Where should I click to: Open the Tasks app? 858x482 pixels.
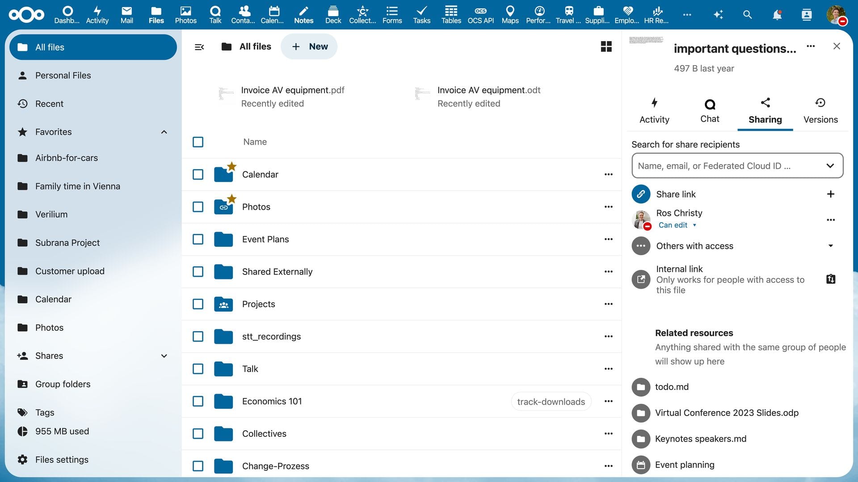(x=421, y=15)
